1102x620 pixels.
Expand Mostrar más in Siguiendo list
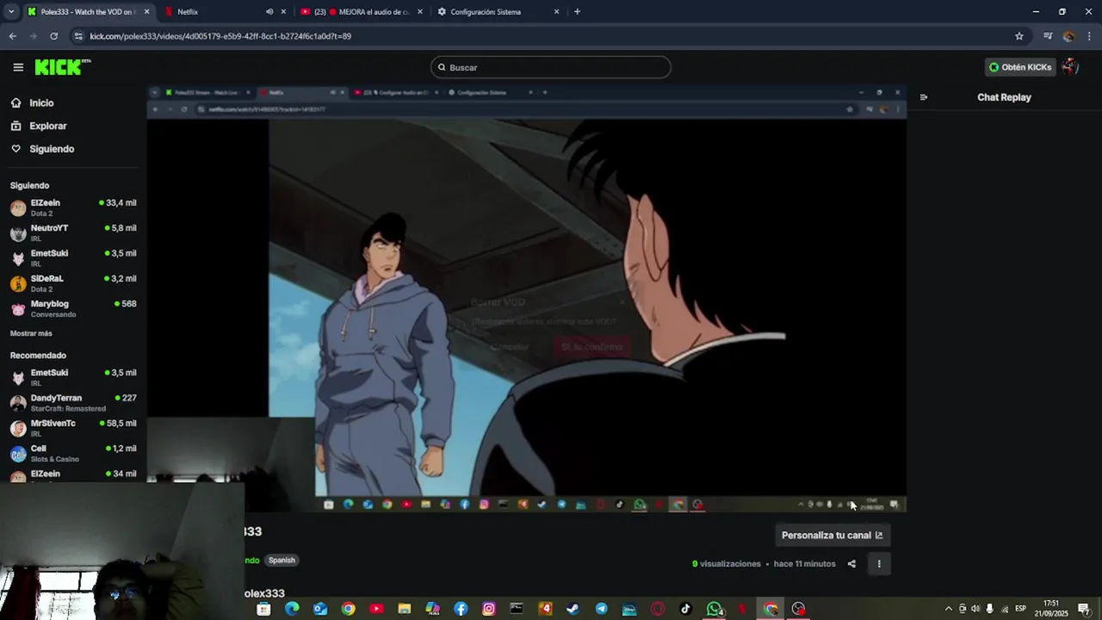31,333
